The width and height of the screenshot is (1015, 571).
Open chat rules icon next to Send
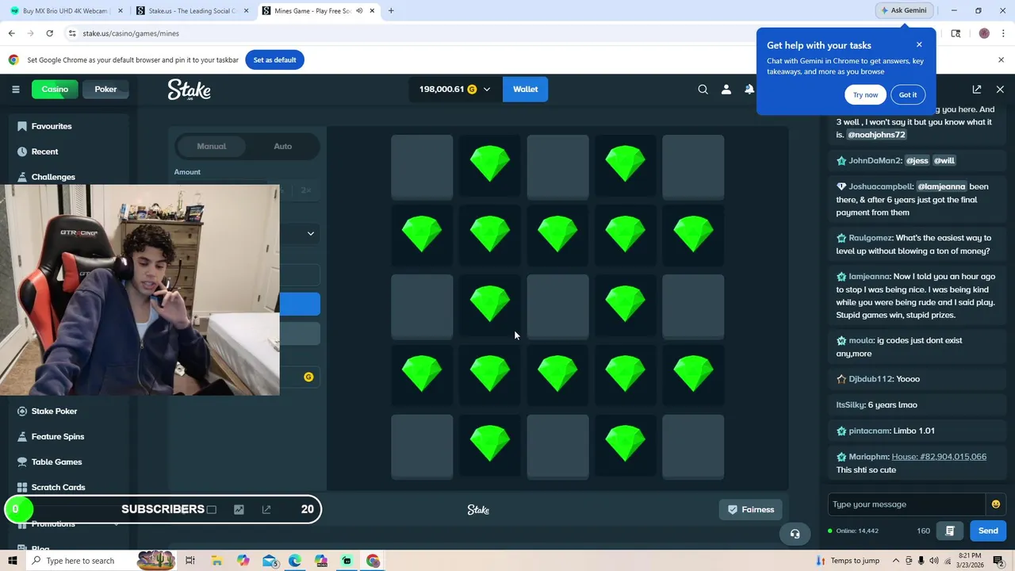pos(949,531)
